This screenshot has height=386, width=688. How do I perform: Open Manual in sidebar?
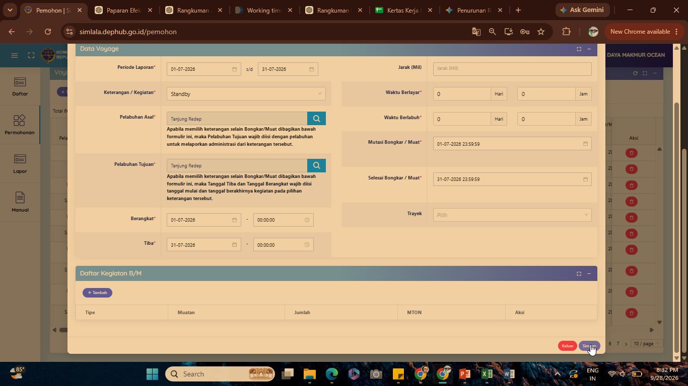tap(20, 202)
